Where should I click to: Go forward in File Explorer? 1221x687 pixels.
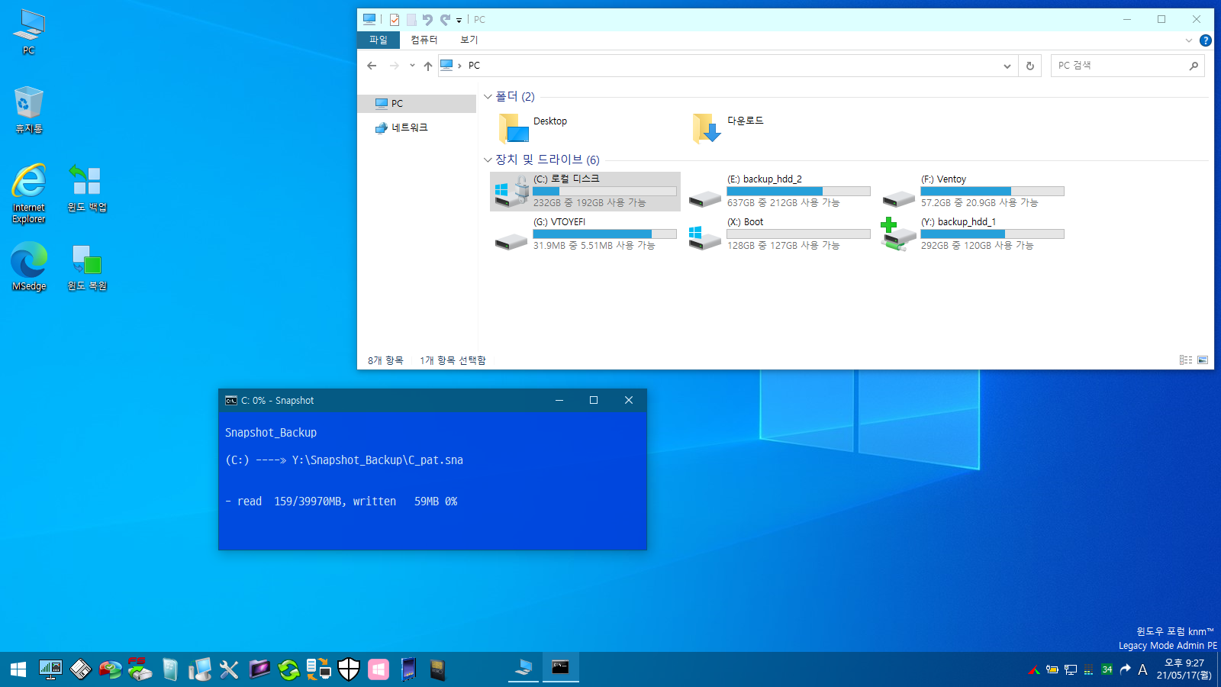coord(394,66)
